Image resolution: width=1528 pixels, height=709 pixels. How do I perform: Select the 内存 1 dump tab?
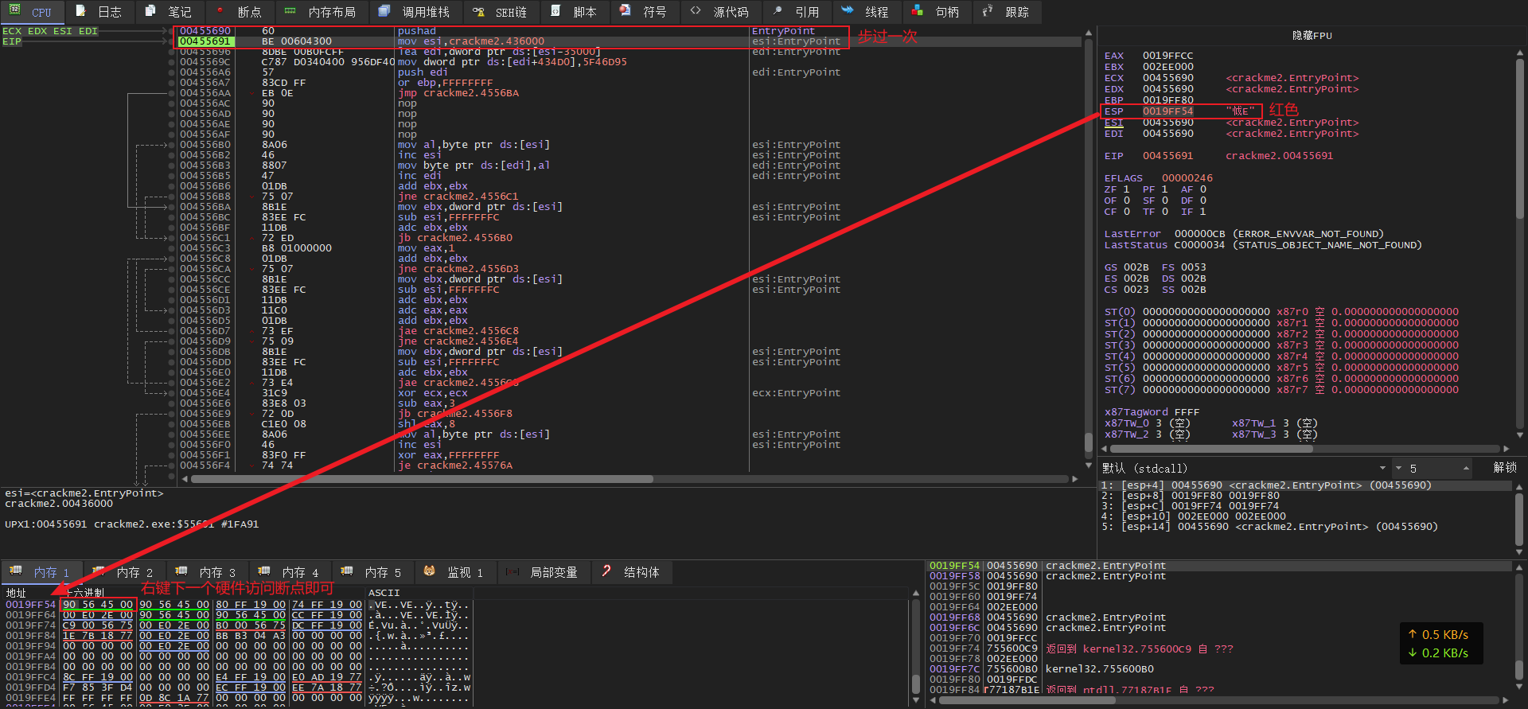pyautogui.click(x=41, y=572)
